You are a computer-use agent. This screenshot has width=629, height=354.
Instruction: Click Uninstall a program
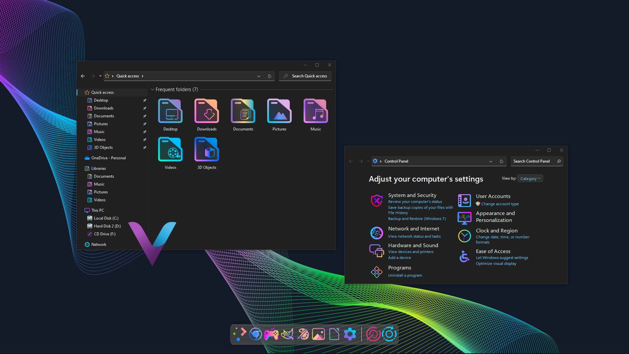pos(405,275)
